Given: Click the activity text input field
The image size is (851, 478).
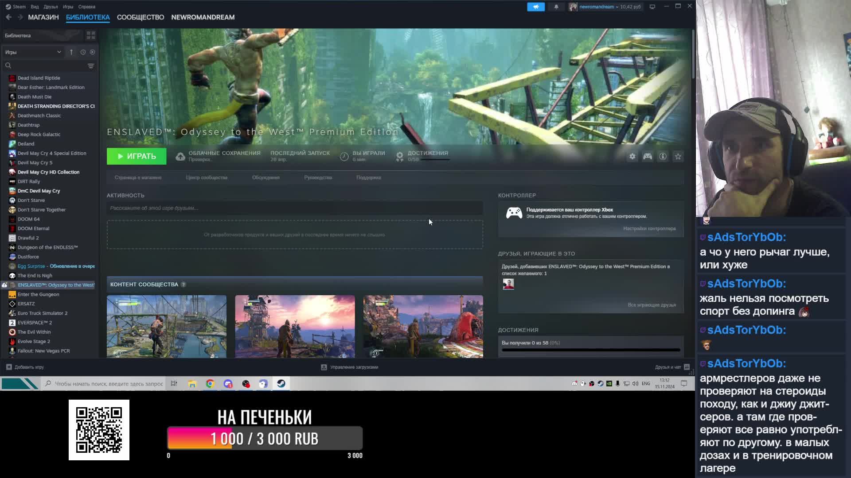Looking at the screenshot, I should [294, 208].
